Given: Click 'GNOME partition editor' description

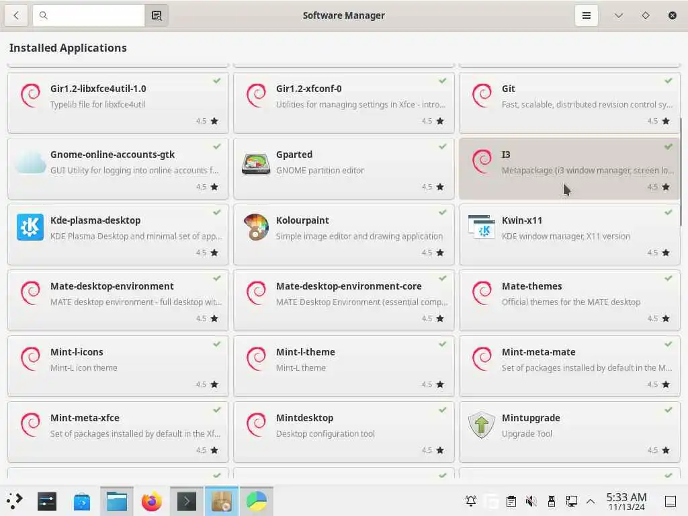Looking at the screenshot, I should coord(320,170).
